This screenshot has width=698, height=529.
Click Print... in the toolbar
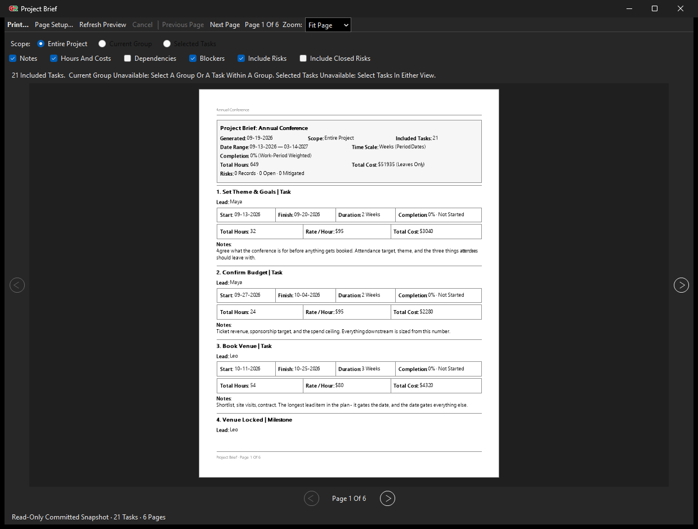tap(18, 25)
